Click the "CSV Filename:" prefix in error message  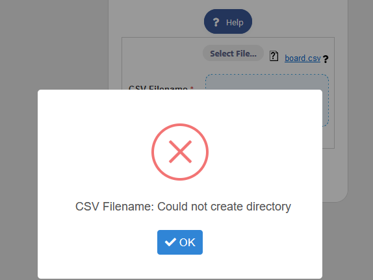[x=114, y=206]
